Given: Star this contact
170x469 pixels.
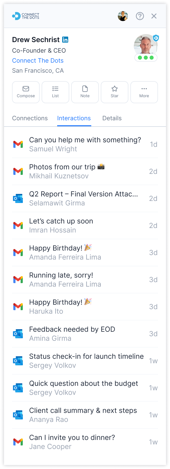Looking at the screenshot, I should [115, 92].
